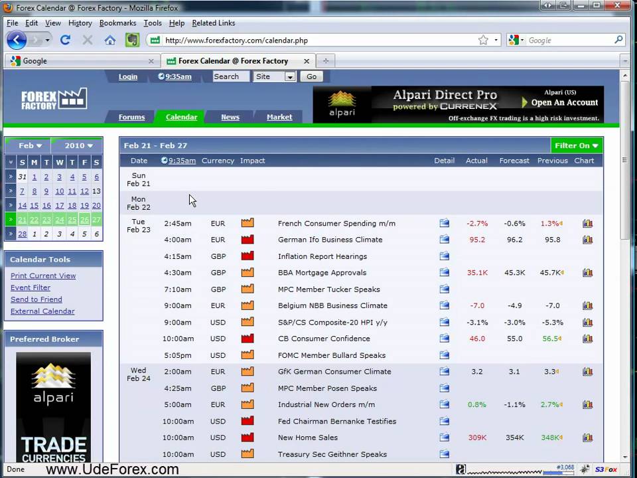Open the Event Filter link
This screenshot has width=637, height=478.
[31, 287]
